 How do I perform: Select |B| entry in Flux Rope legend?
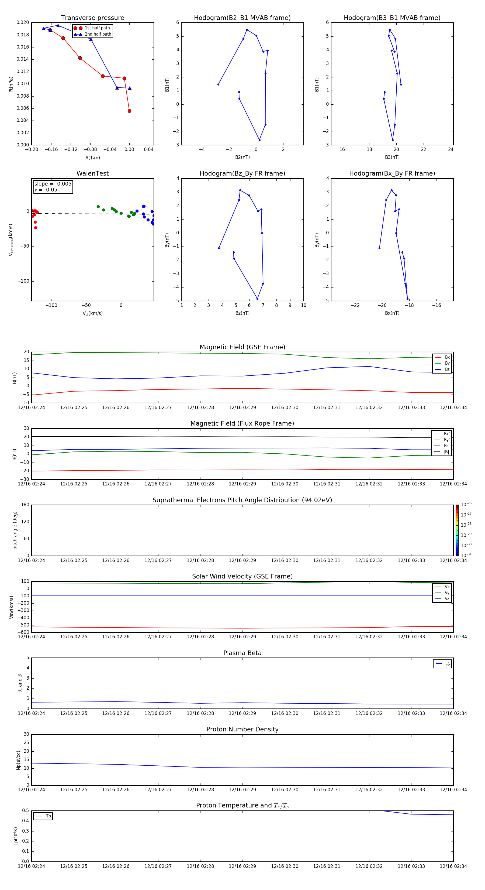[x=442, y=452]
